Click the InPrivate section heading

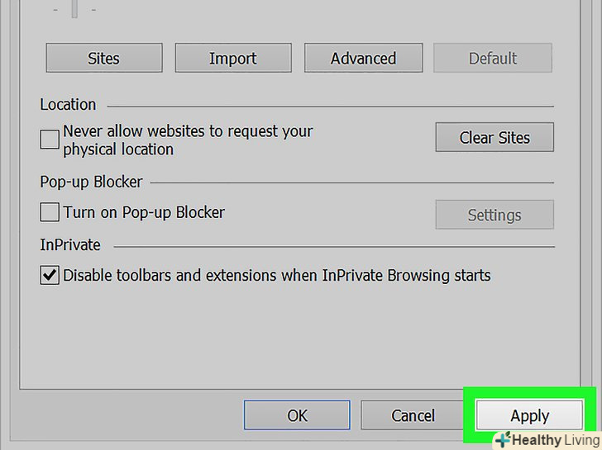coord(70,244)
